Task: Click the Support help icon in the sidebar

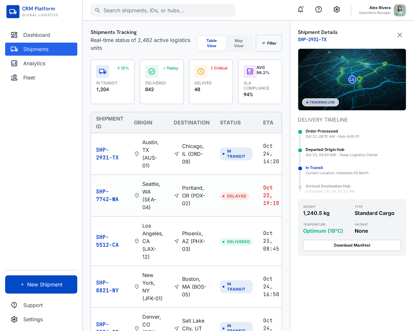Action: click(14, 305)
